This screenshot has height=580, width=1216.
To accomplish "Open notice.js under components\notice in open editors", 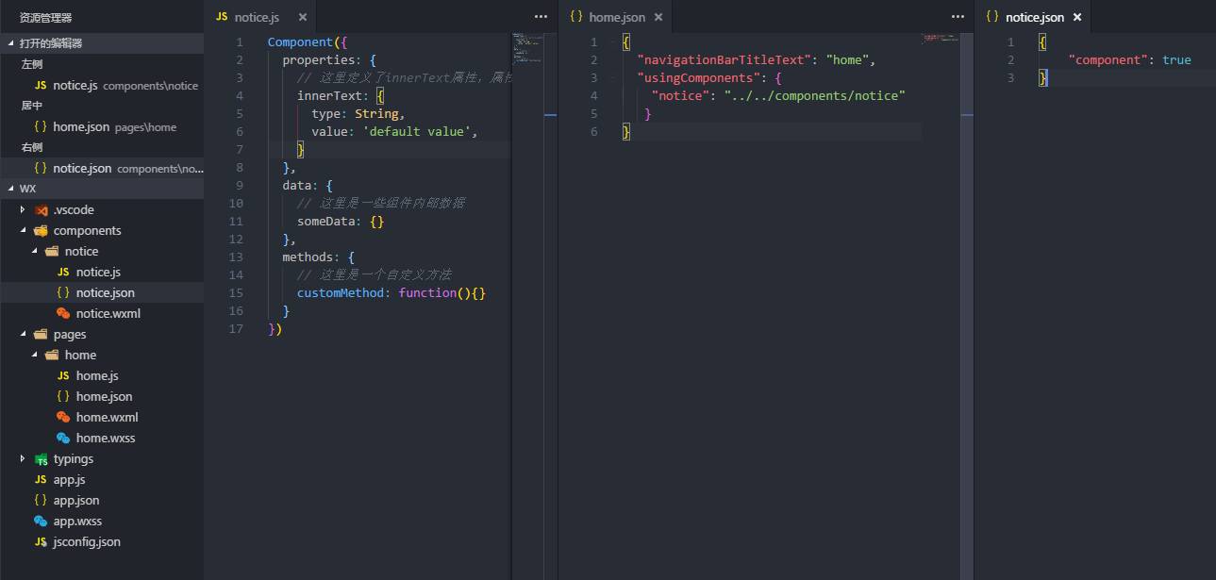I will [x=102, y=85].
